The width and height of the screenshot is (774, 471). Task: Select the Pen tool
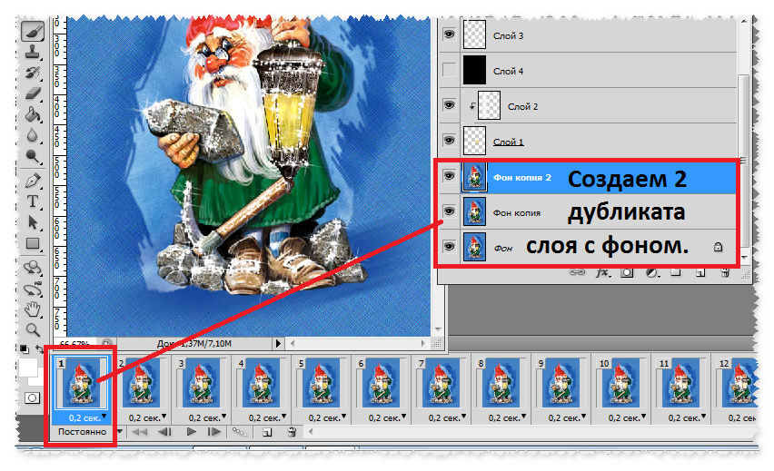(33, 181)
